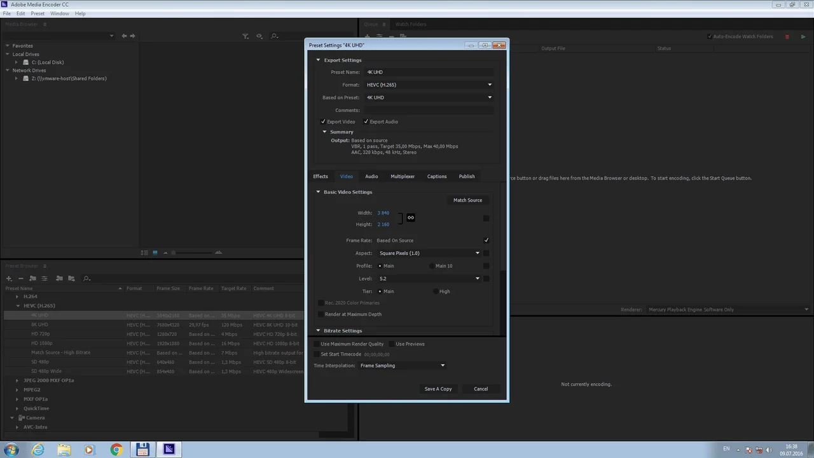The image size is (814, 458).
Task: Collapse the Bitrate Settings section
Action: pyautogui.click(x=319, y=331)
